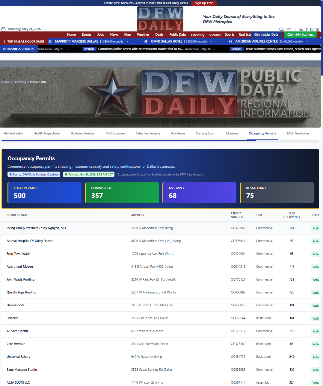This screenshot has height=386, width=323.
Task: Click Get Insider Data button
Action: [x=266, y=34]
